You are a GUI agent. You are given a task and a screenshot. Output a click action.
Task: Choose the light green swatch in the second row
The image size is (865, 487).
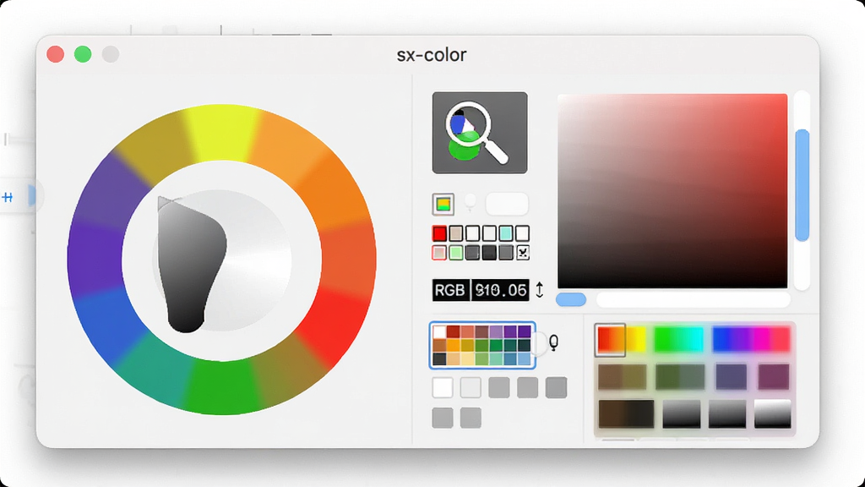(x=455, y=253)
